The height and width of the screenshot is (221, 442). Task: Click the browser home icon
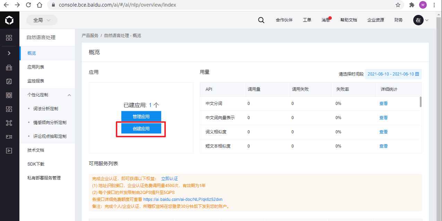click(x=40, y=5)
